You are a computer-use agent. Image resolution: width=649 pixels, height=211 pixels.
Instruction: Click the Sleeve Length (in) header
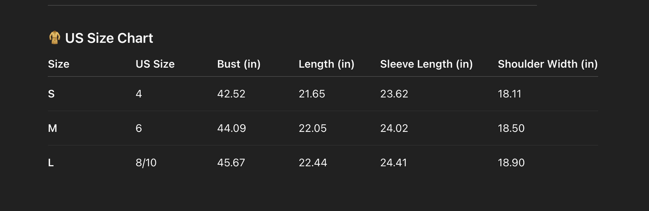tap(426, 64)
